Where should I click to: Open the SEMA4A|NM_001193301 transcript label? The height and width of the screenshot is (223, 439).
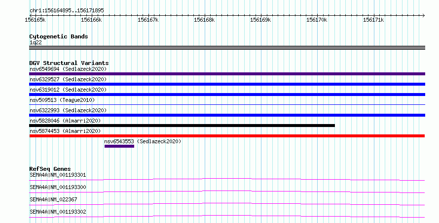(58, 175)
